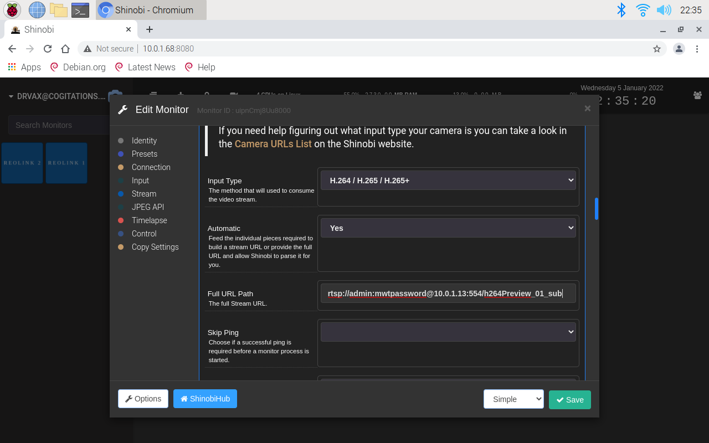Open the volume speaker tray icon

[x=664, y=9]
